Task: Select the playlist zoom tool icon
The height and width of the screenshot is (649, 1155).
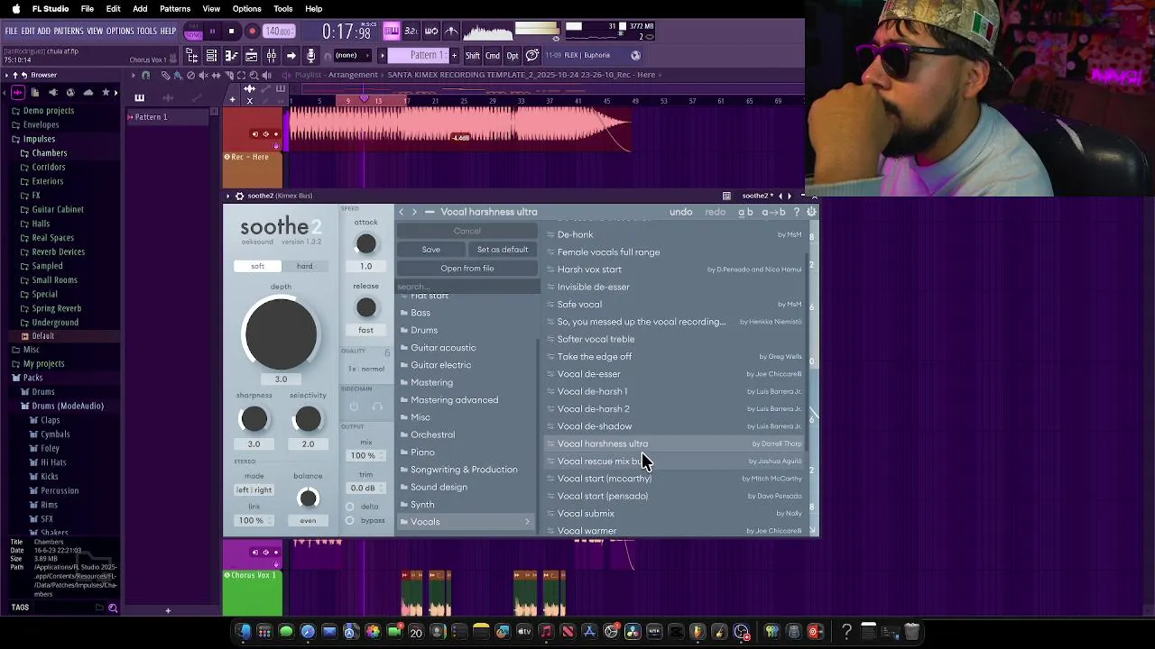Action: pyautogui.click(x=254, y=75)
